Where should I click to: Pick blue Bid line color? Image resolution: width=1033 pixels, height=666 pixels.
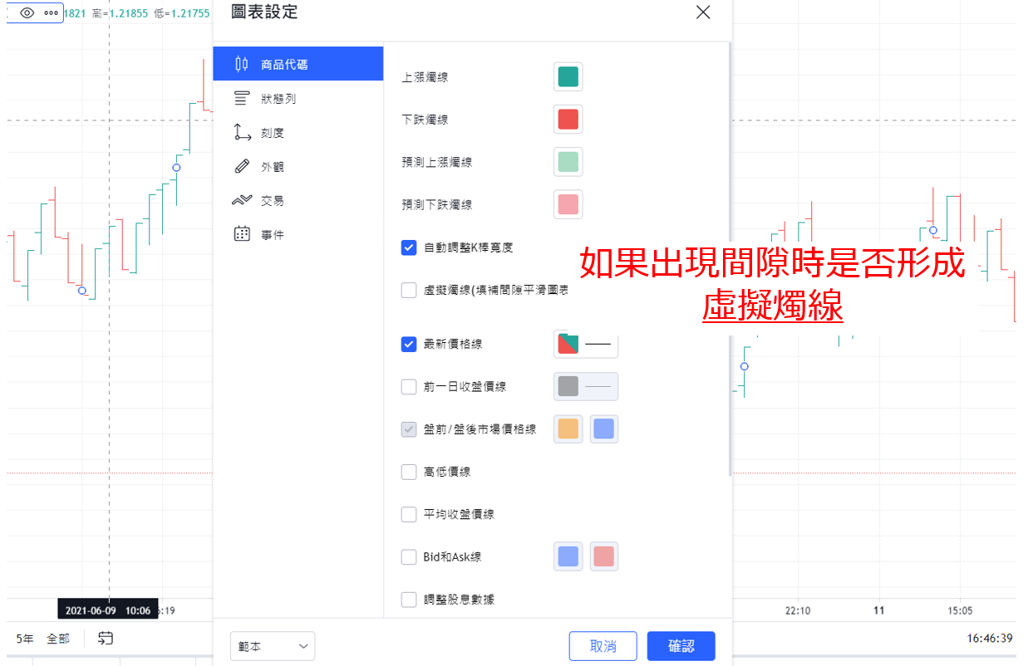click(568, 556)
